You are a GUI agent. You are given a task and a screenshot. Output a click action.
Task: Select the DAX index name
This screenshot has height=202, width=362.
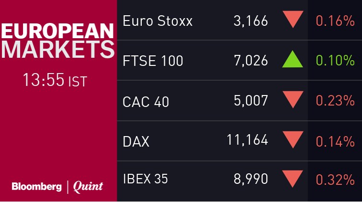pos(136,141)
